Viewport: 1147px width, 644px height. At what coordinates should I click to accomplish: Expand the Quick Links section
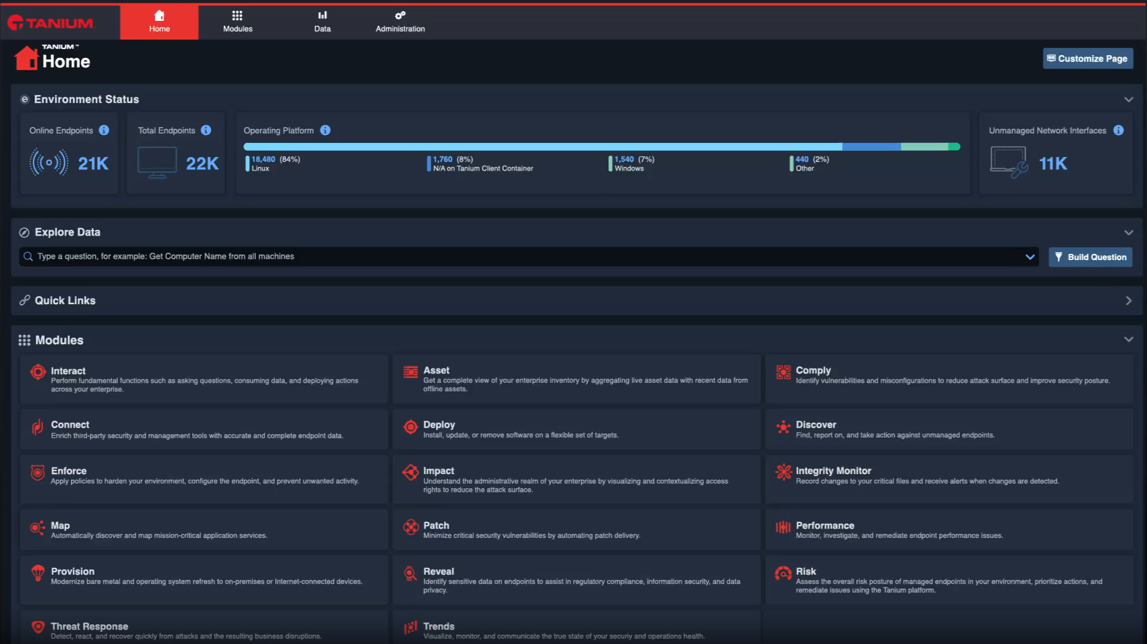(x=1128, y=301)
